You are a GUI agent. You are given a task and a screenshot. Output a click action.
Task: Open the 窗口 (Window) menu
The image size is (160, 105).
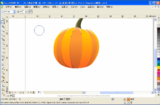click(100, 7)
